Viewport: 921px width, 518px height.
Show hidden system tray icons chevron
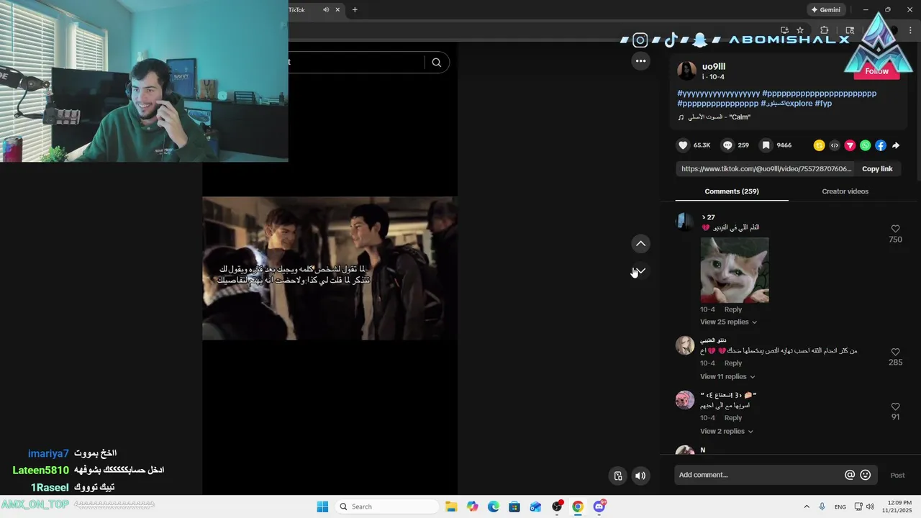[806, 506]
